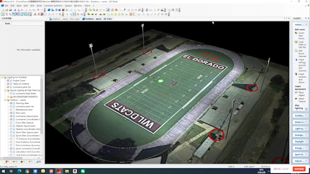310x174 pixels.
Task: Click the red recording stop button
Action: tap(299, 169)
